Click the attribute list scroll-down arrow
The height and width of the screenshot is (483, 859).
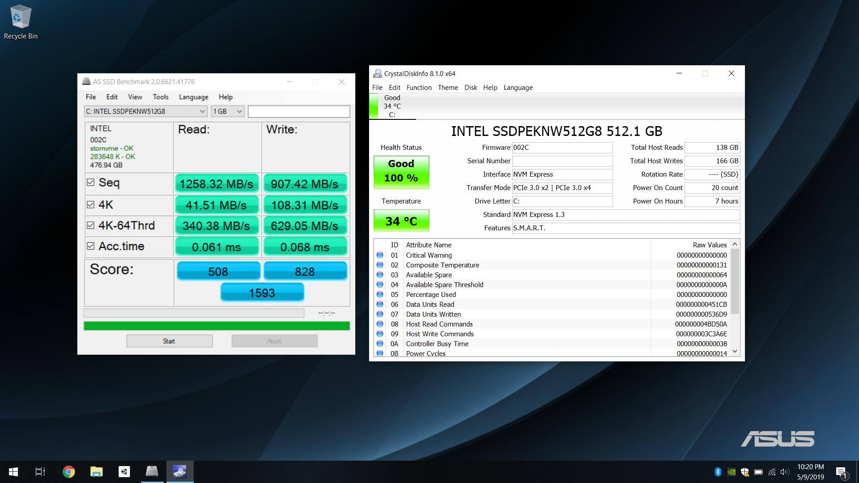coord(735,352)
